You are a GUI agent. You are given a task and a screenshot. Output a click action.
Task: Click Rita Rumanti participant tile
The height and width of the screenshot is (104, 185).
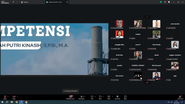[156, 66]
